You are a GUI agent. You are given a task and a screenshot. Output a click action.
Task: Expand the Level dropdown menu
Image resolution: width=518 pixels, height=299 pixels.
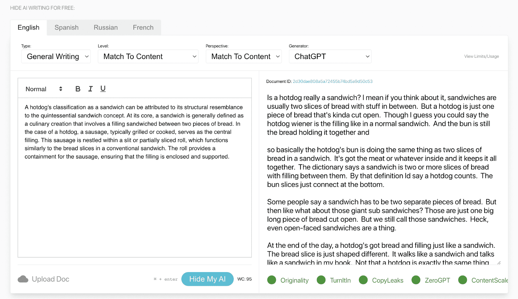click(148, 56)
